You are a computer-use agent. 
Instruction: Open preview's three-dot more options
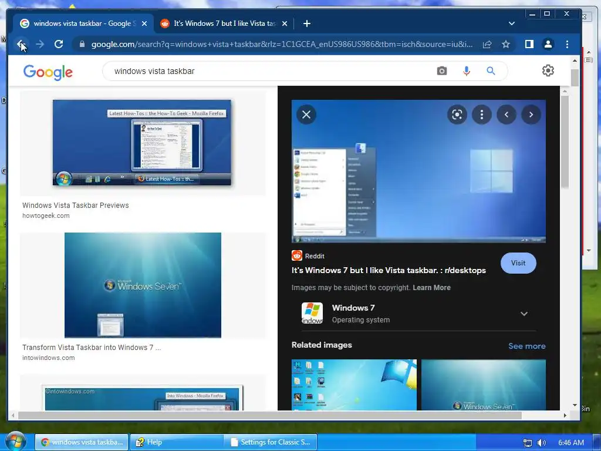(482, 115)
